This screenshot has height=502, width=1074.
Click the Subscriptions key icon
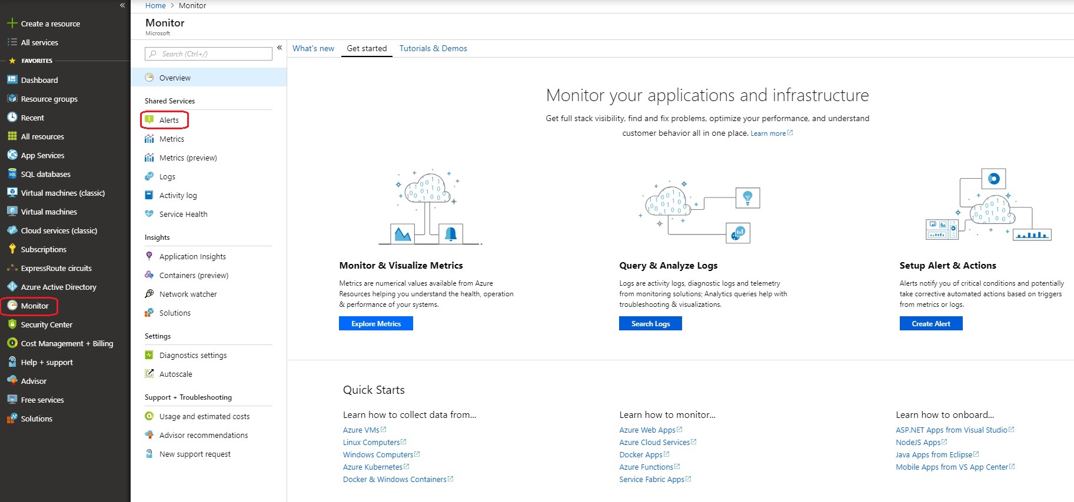[x=12, y=249]
